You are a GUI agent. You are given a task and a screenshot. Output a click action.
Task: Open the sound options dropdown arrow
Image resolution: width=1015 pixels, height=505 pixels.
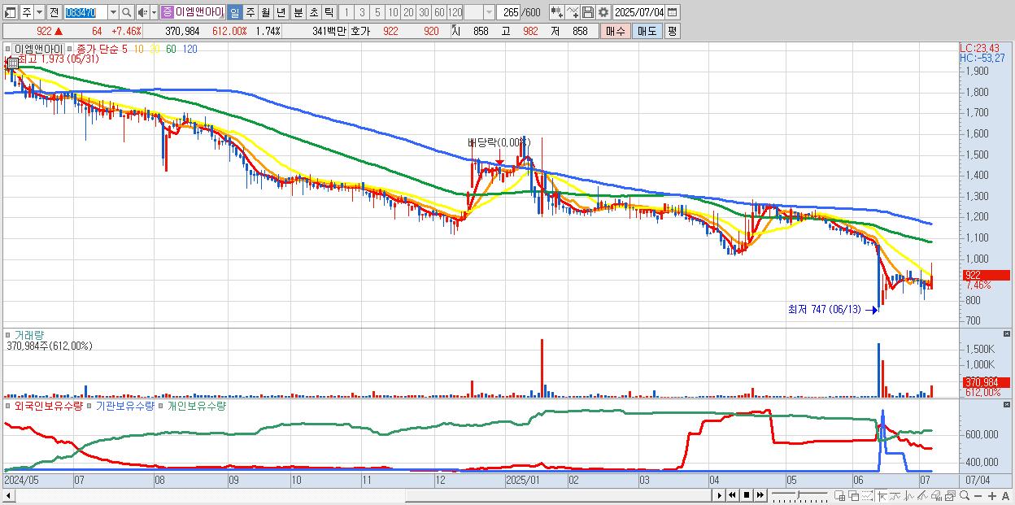point(154,12)
